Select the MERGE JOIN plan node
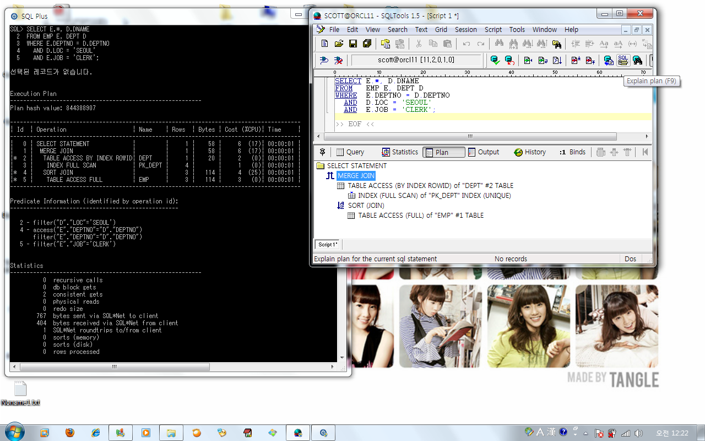Viewport: 705px width, 441px height. click(x=356, y=176)
